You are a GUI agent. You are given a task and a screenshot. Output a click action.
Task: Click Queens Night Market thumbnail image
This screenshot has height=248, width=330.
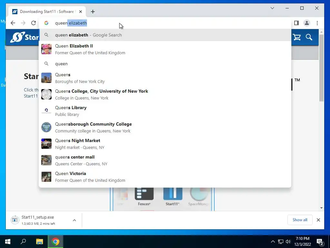coord(46,144)
